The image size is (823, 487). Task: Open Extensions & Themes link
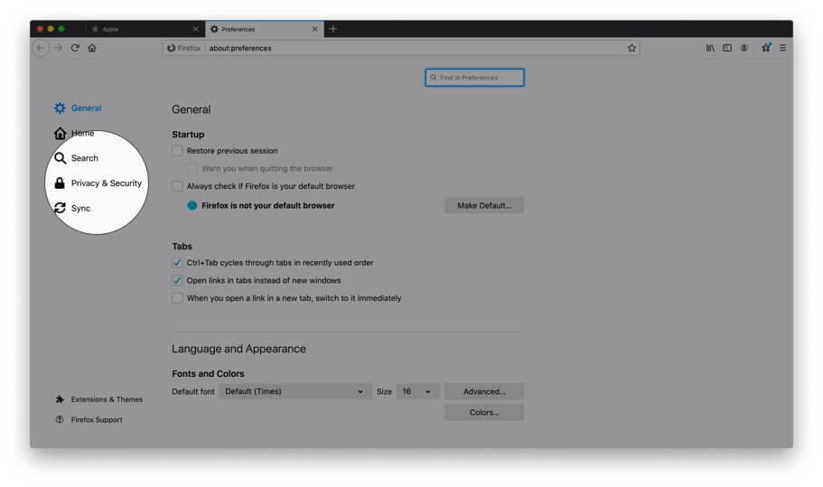pos(108,399)
